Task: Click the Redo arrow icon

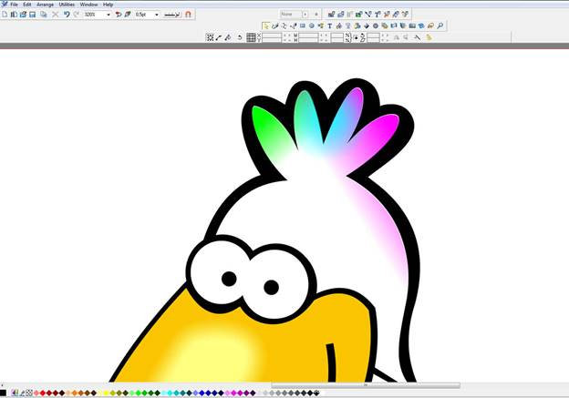Action: [77, 15]
